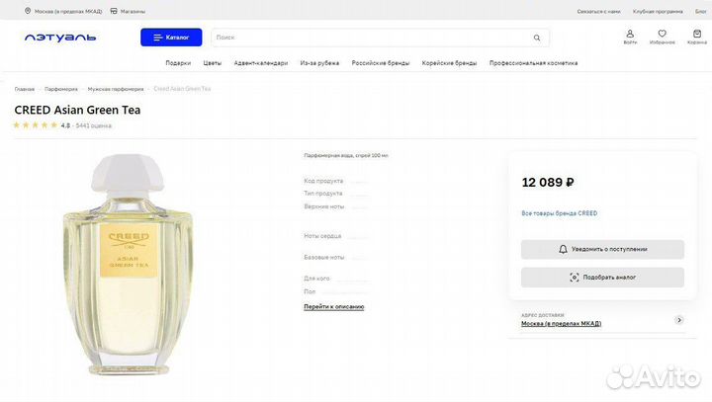Image resolution: width=712 pixels, height=402 pixels.
Task: Click the Магазины store icon
Action: click(x=114, y=11)
